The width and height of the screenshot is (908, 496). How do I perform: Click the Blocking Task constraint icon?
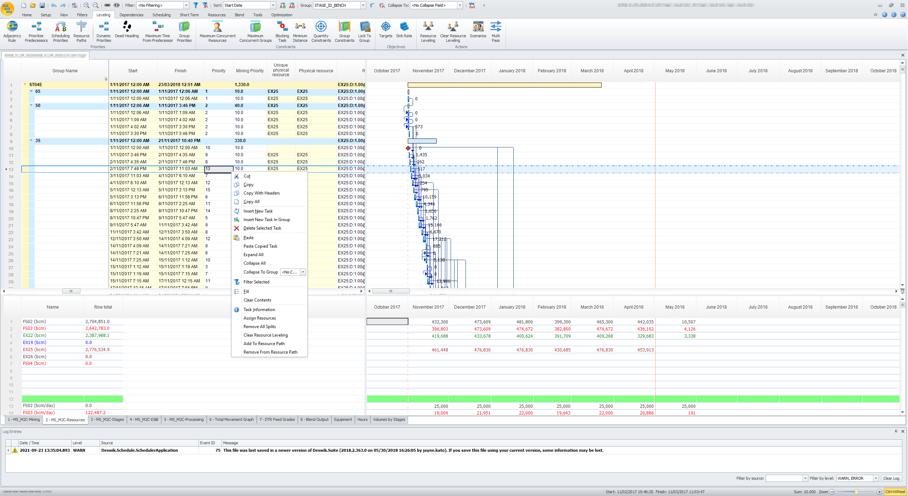point(282,32)
